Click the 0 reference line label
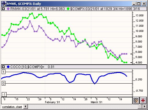148x110 pixels. click(3, 84)
